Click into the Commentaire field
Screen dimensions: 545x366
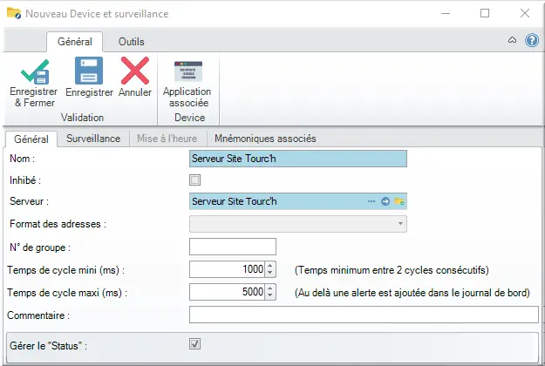pyautogui.click(x=364, y=315)
